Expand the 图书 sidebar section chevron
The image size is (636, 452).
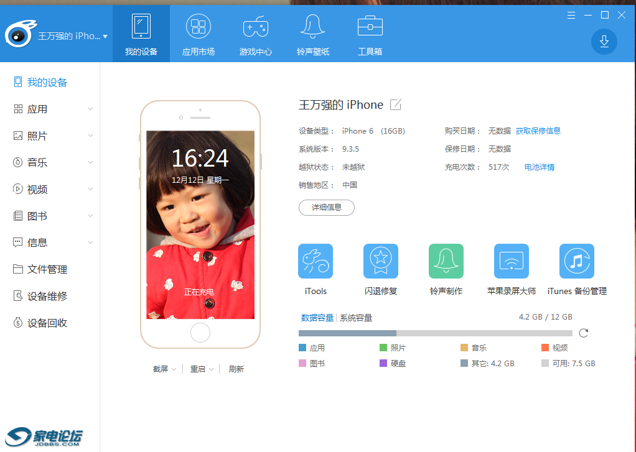click(90, 216)
